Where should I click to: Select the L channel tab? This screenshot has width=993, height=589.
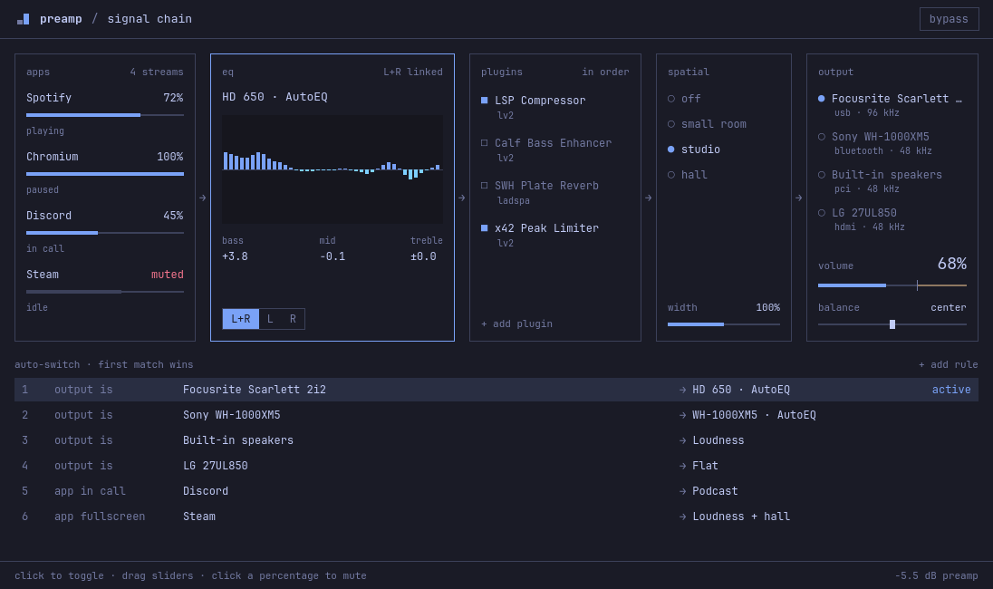270,319
